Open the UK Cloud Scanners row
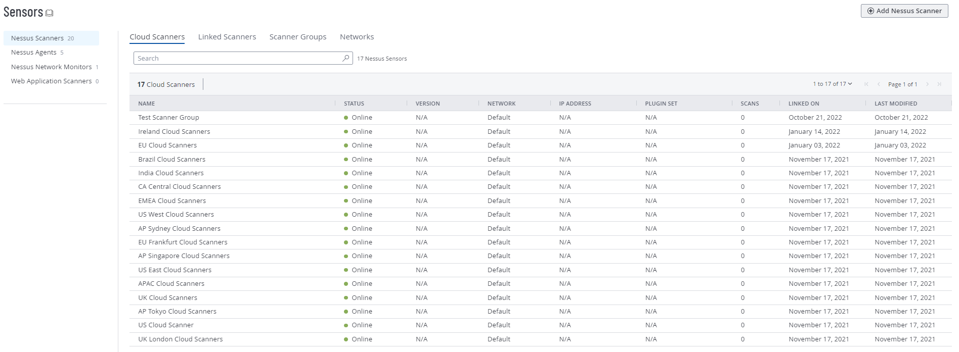959x352 pixels. 541,297
